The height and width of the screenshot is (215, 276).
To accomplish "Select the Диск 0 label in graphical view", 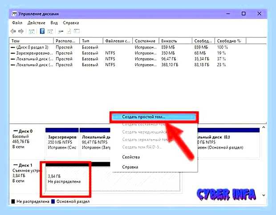I will 25,131.
